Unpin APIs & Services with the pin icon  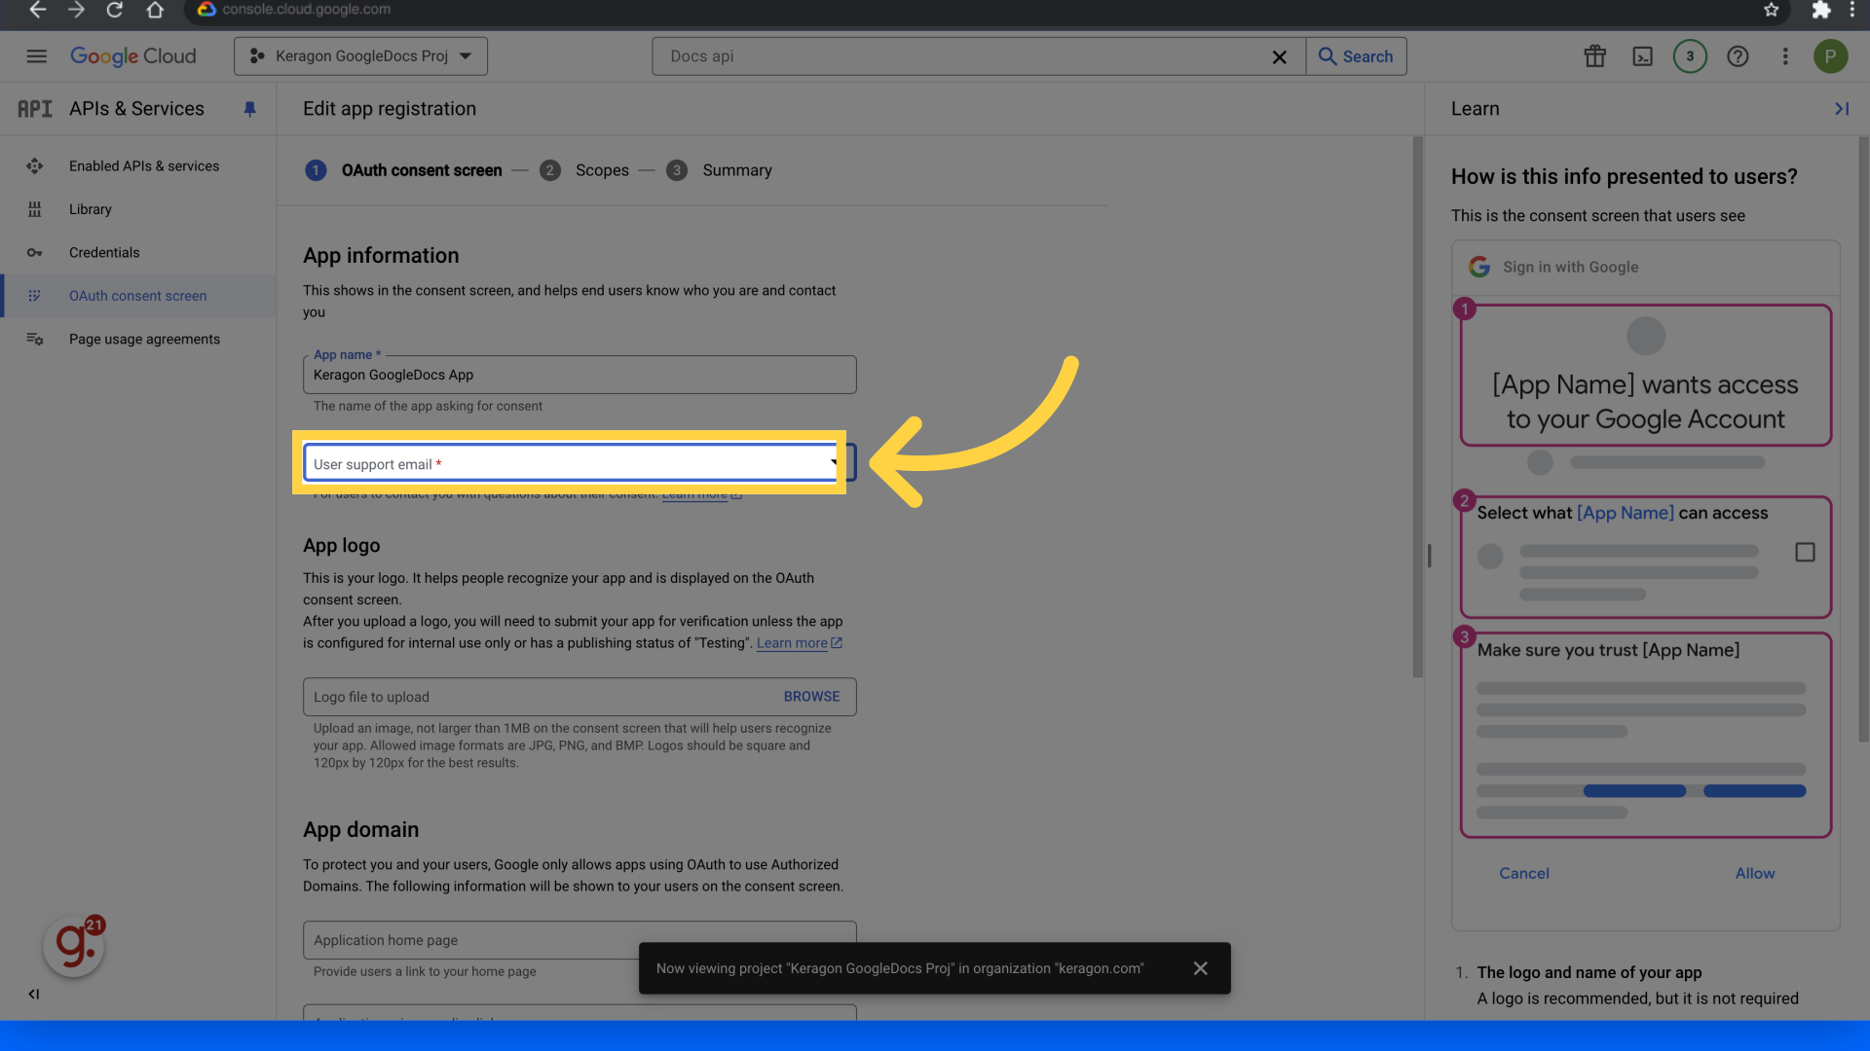click(x=249, y=109)
